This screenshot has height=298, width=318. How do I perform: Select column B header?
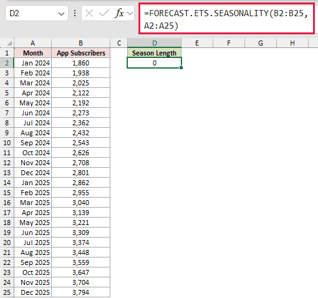pos(80,43)
